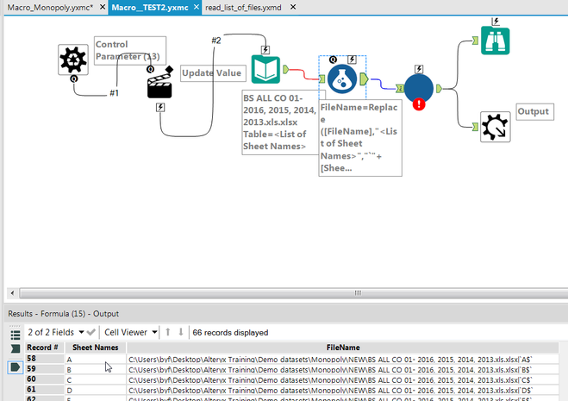Switch to read_list_of_files.yxmd tab
The height and width of the screenshot is (401, 568).
coord(243,8)
